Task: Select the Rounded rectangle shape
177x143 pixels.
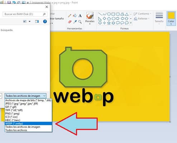Action: (118, 14)
